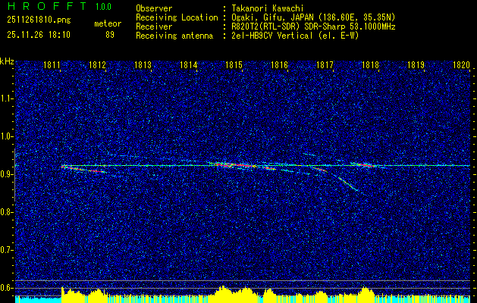Click the 1818 time axis marker
The height and width of the screenshot is (303, 477).
click(x=370, y=64)
